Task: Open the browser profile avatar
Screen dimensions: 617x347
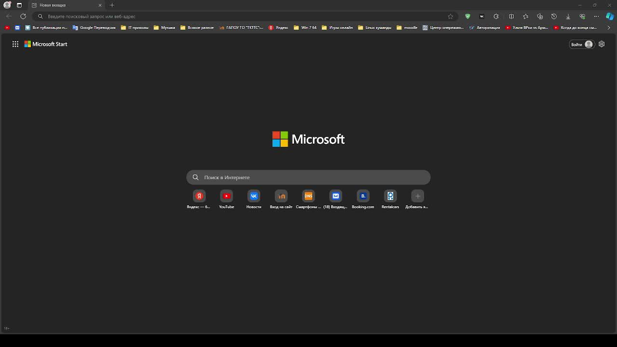Action: [x=7, y=5]
